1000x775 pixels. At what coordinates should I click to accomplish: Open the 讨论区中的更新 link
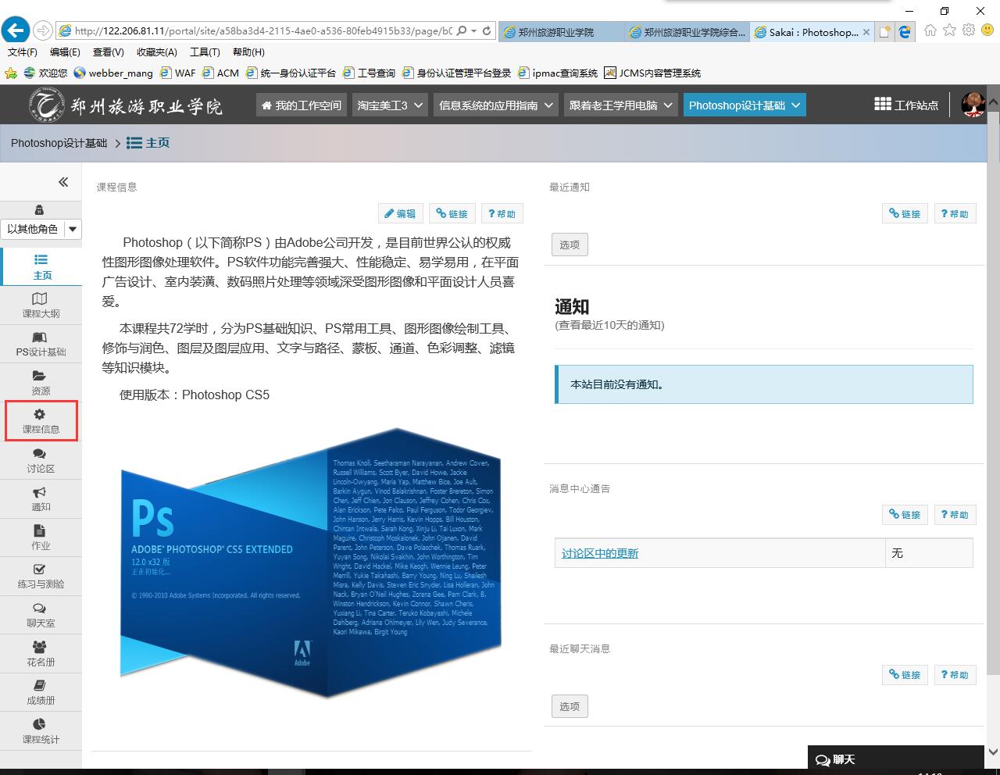[600, 553]
